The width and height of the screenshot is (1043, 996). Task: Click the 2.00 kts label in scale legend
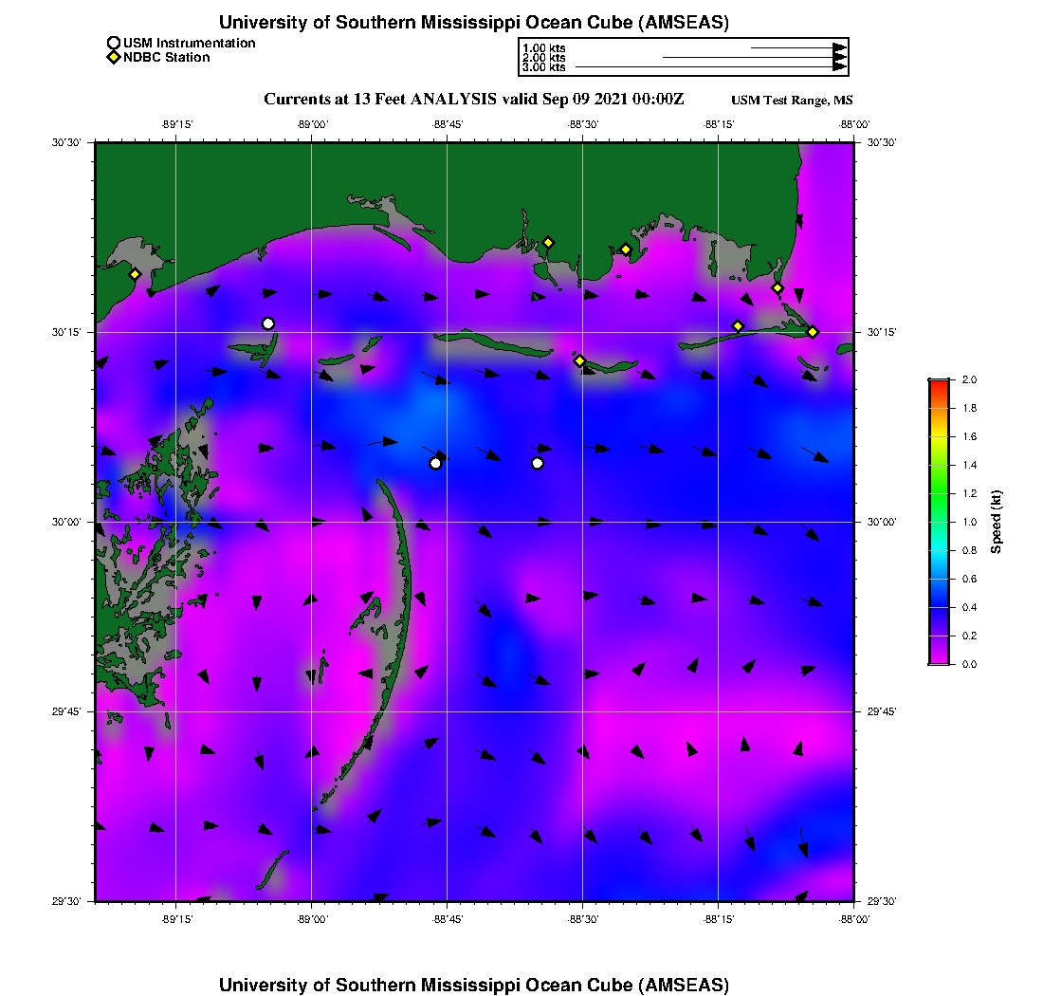(x=544, y=58)
